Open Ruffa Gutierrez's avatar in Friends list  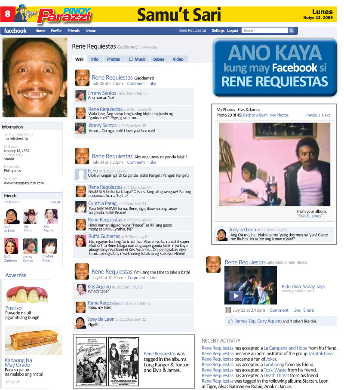(11, 246)
